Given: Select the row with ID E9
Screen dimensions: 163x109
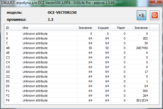Looking at the screenshot, I should click(81, 86).
